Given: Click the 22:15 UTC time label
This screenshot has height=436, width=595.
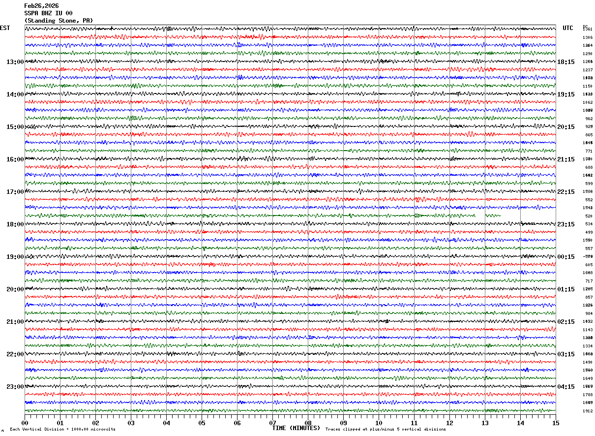Looking at the screenshot, I should click(566, 192).
